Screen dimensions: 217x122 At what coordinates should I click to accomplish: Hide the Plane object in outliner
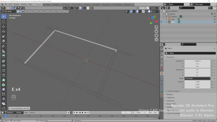coord(215,22)
